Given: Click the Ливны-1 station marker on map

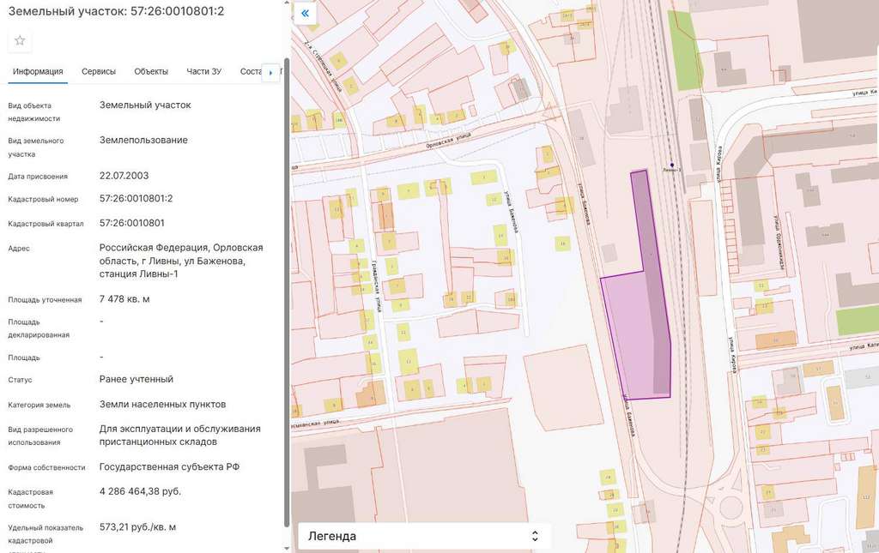Looking at the screenshot, I should 672,165.
